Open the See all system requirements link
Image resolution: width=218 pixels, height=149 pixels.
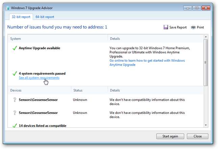tap(39, 78)
